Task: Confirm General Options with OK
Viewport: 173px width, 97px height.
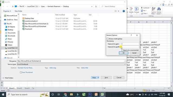Action: [x=124, y=53]
